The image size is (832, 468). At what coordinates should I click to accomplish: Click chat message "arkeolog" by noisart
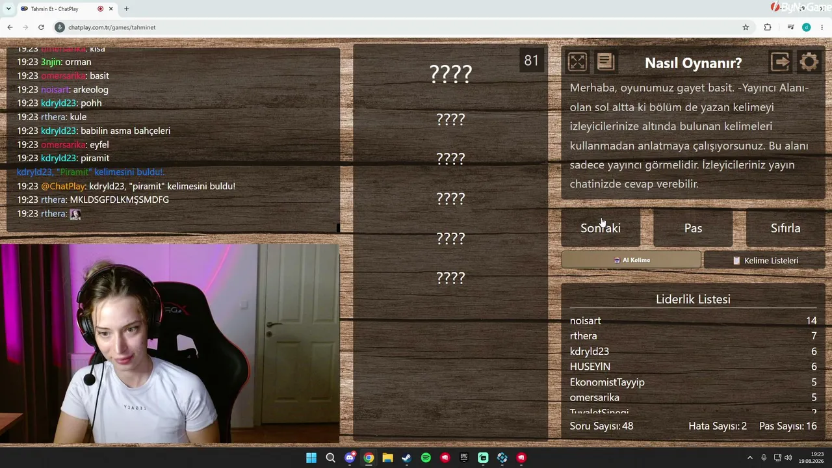(90, 90)
